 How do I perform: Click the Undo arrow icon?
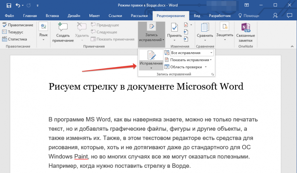(18, 5)
